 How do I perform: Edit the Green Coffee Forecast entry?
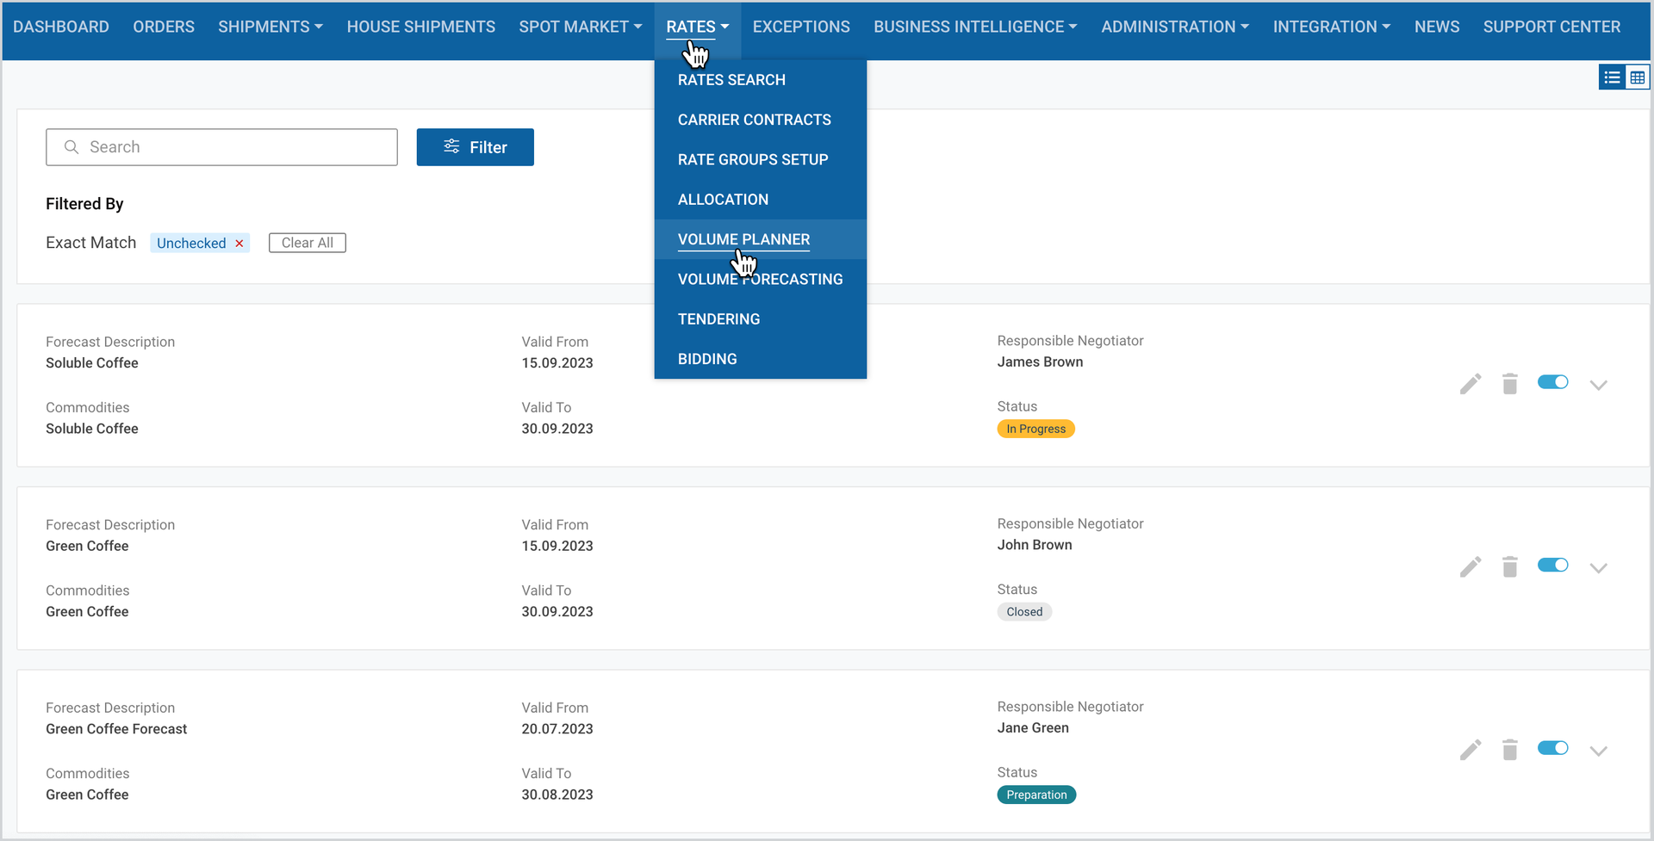tap(1471, 750)
